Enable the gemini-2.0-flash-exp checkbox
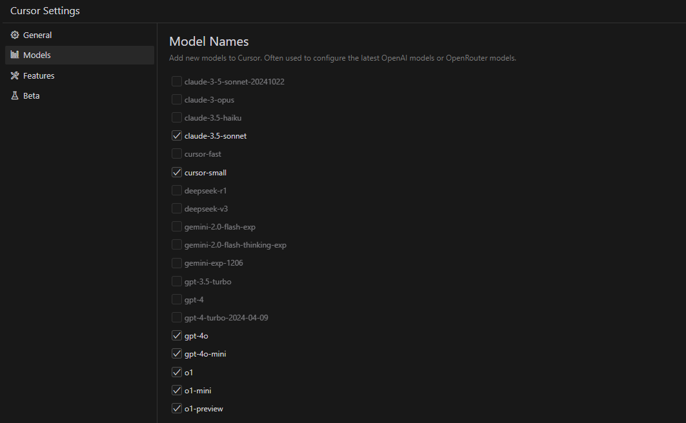Viewport: 686px width, 423px height. (177, 227)
